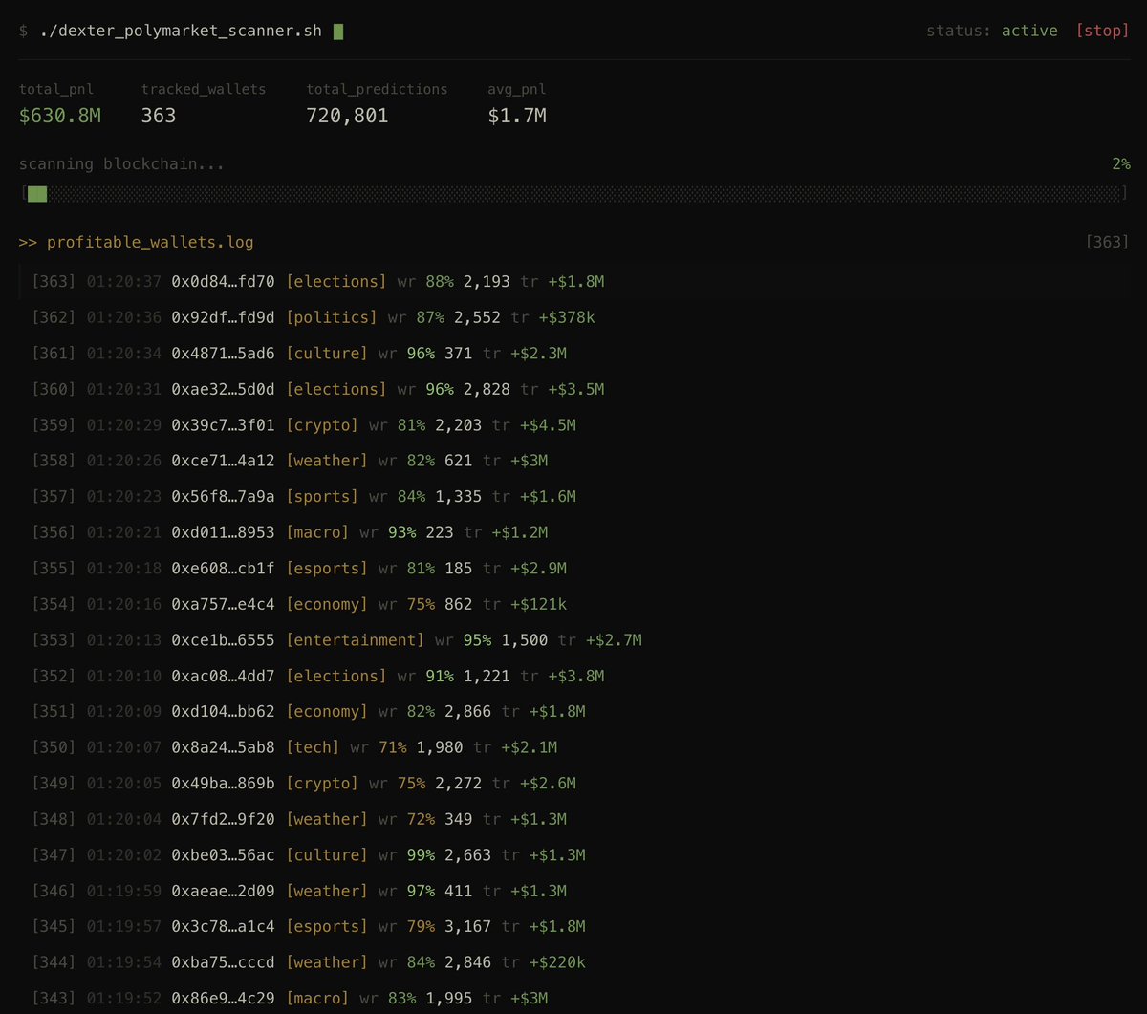Select wallet address 0xd104…bb62
The height and width of the screenshot is (1014, 1147).
click(x=223, y=712)
